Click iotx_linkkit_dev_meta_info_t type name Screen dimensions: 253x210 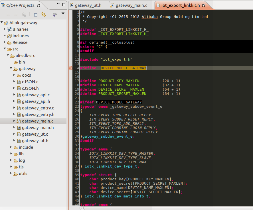116,196
